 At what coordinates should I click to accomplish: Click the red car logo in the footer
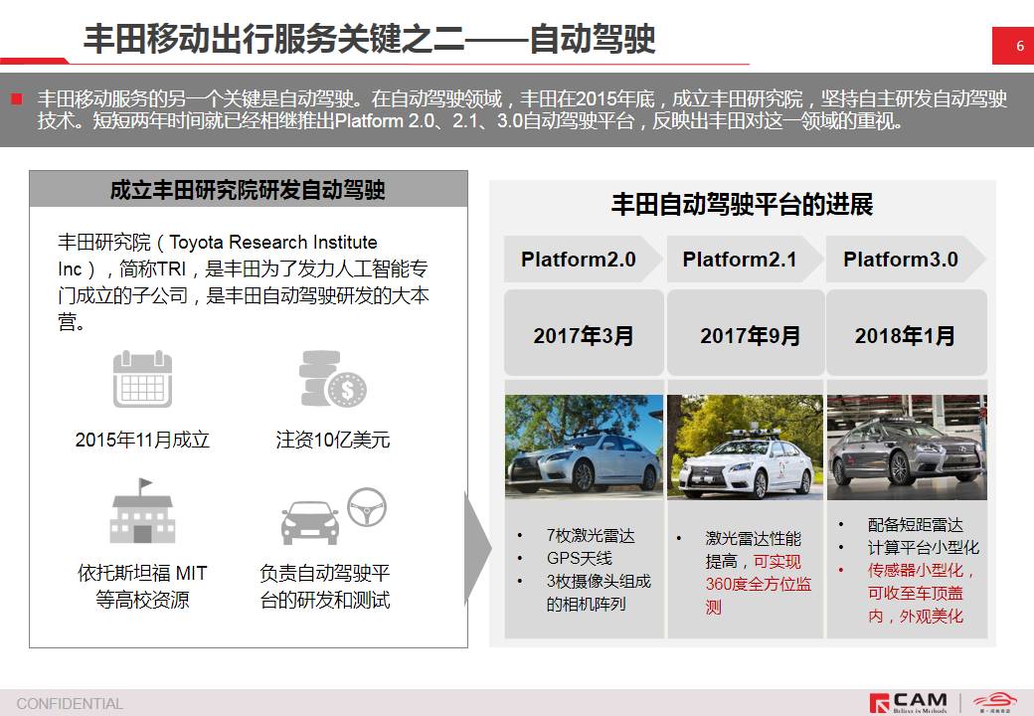coord(995,702)
